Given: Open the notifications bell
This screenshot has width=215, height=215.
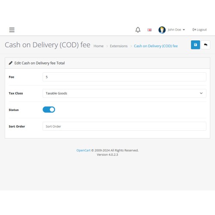Looking at the screenshot, I should click(138, 30).
